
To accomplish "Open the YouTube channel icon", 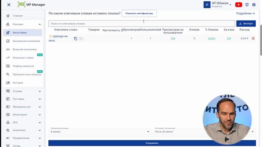I will click(x=239, y=4).
